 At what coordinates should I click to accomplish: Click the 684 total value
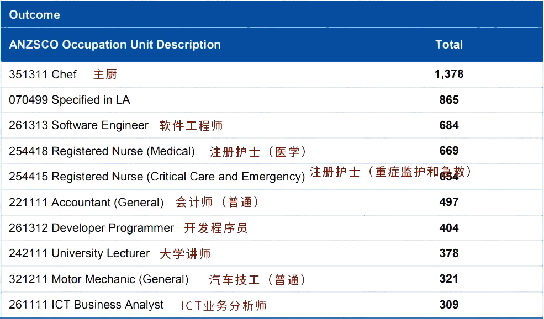[448, 125]
